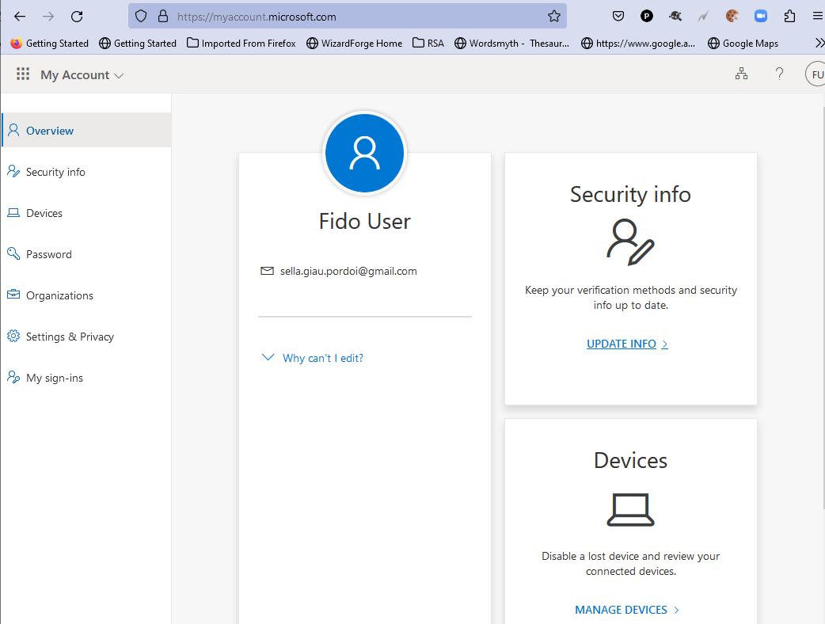This screenshot has width=825, height=624.
Task: Show more bookmarks with double chevron
Action: click(819, 43)
